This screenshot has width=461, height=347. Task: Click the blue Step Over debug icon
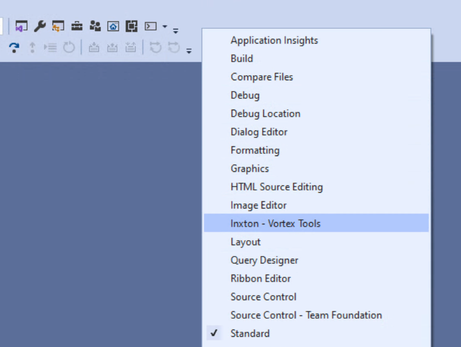(14, 47)
